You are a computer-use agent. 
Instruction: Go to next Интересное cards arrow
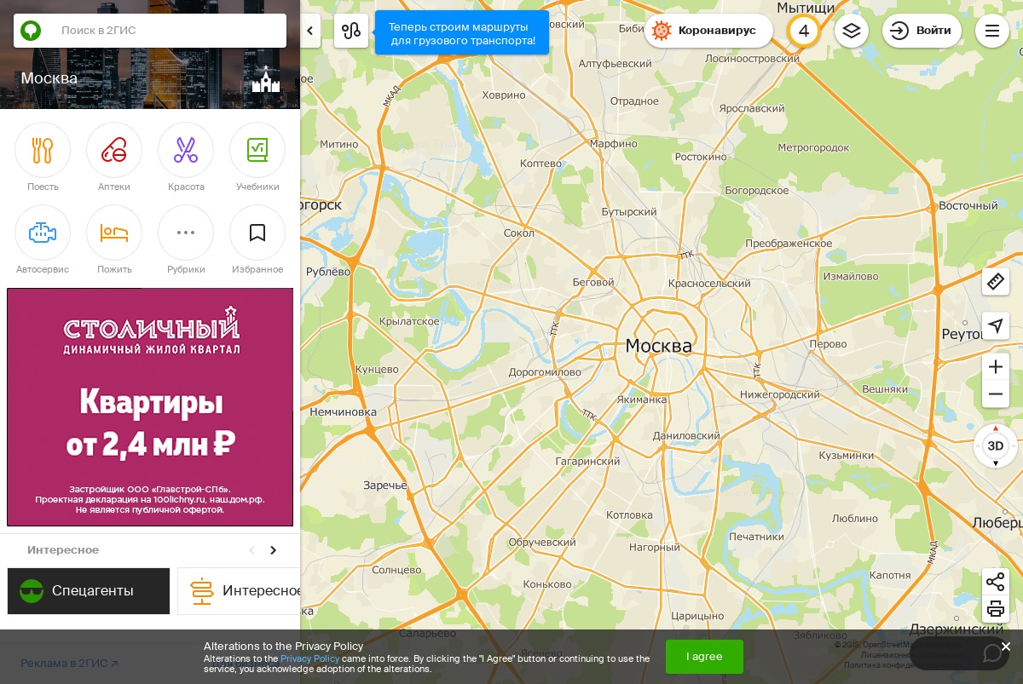click(273, 550)
